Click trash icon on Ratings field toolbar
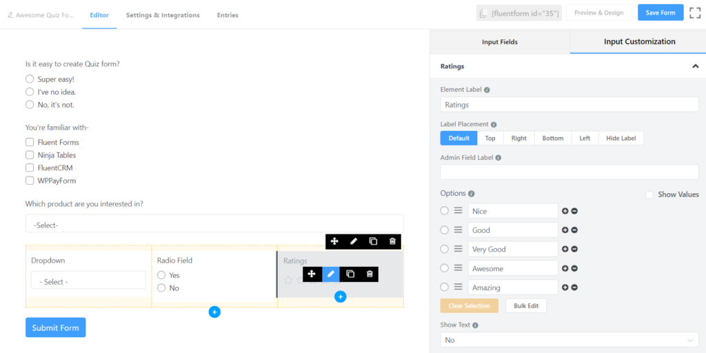The image size is (706, 353). (x=370, y=274)
